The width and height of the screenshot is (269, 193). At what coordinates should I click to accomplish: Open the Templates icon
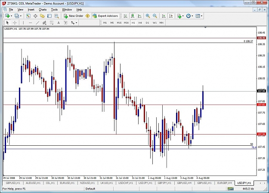pos(198,16)
